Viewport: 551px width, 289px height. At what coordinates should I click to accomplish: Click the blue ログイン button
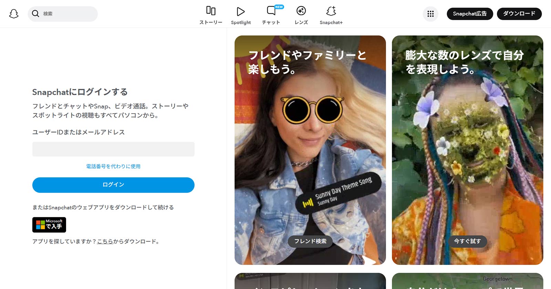tap(113, 185)
